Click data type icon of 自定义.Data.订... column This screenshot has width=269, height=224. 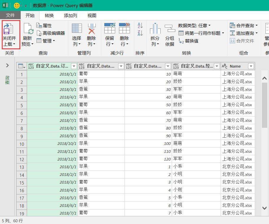31,66
